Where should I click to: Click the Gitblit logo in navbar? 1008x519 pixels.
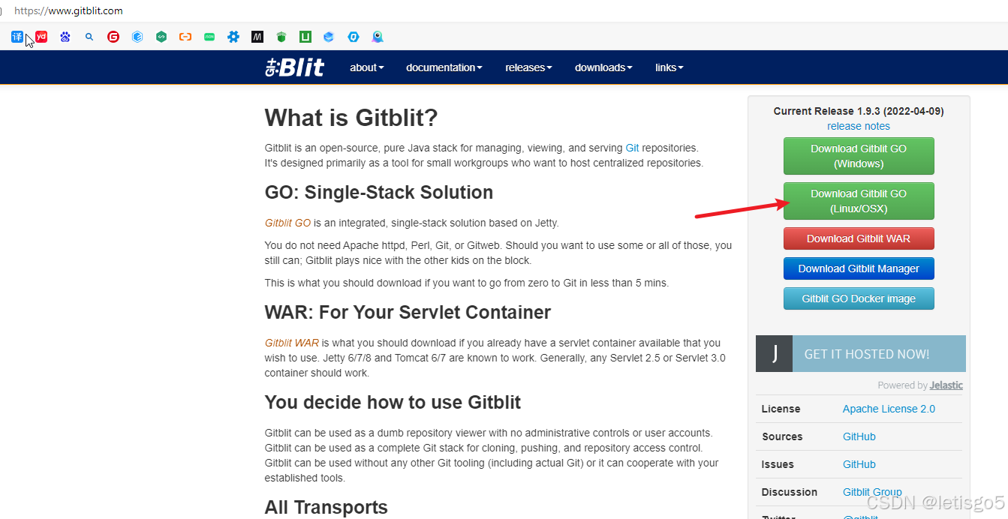[295, 67]
